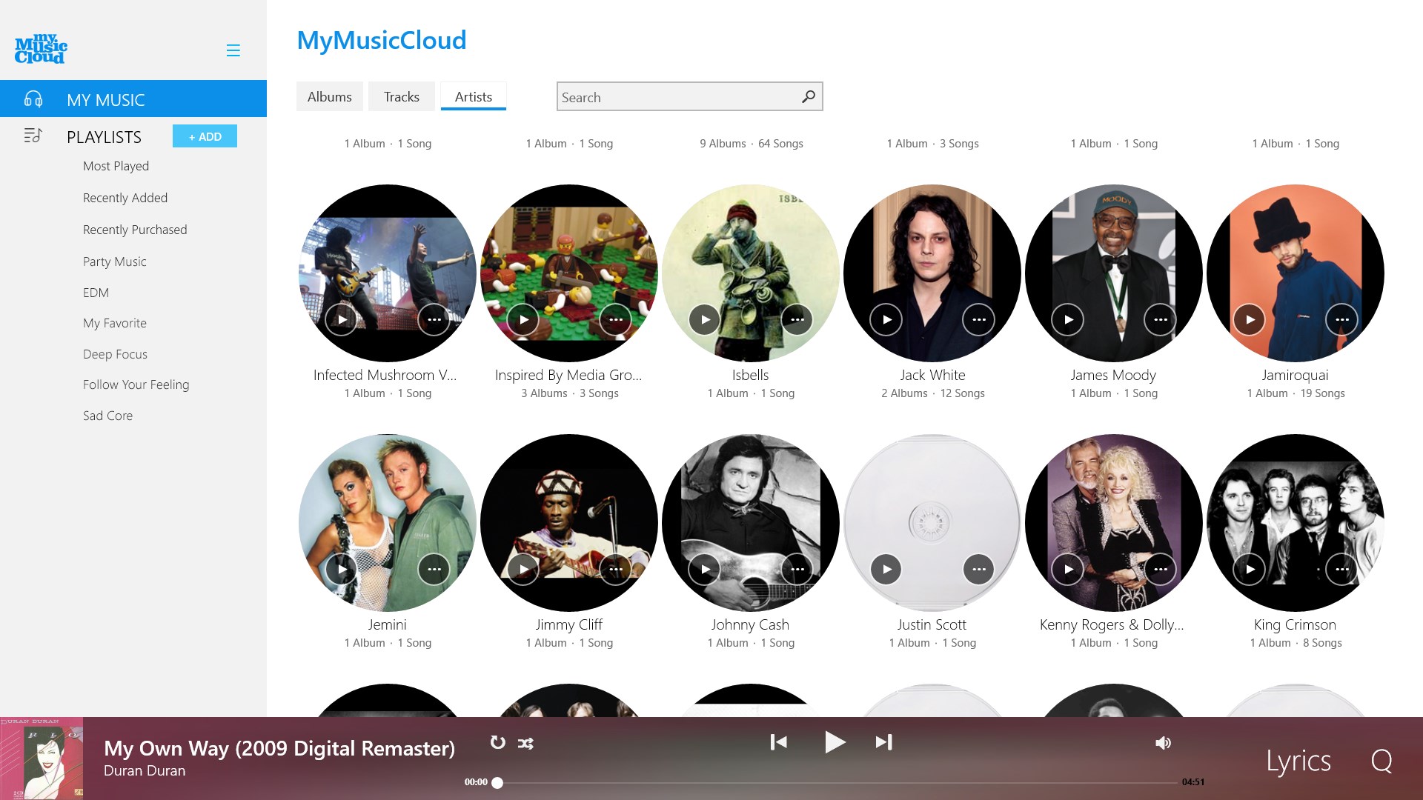Open more options for Isbells
1423x800 pixels.
[x=797, y=319]
